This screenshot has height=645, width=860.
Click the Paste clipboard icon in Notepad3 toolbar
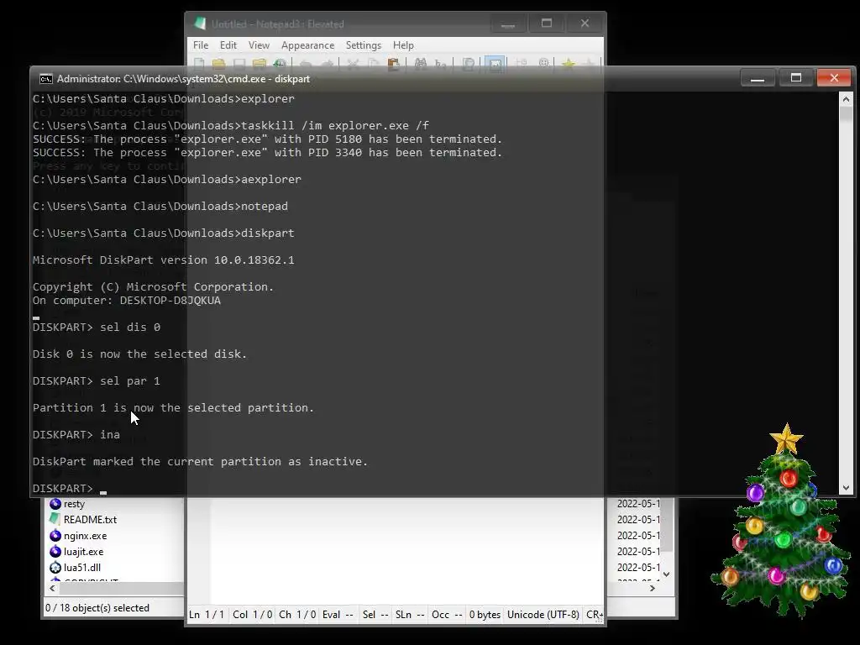tap(393, 64)
